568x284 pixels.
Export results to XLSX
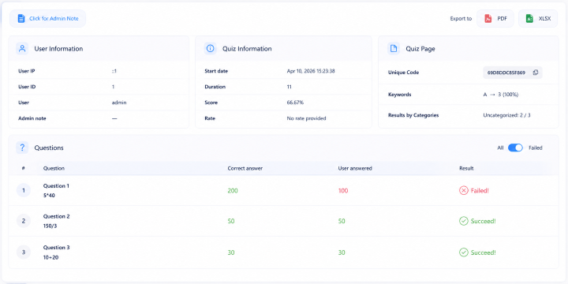[538, 18]
